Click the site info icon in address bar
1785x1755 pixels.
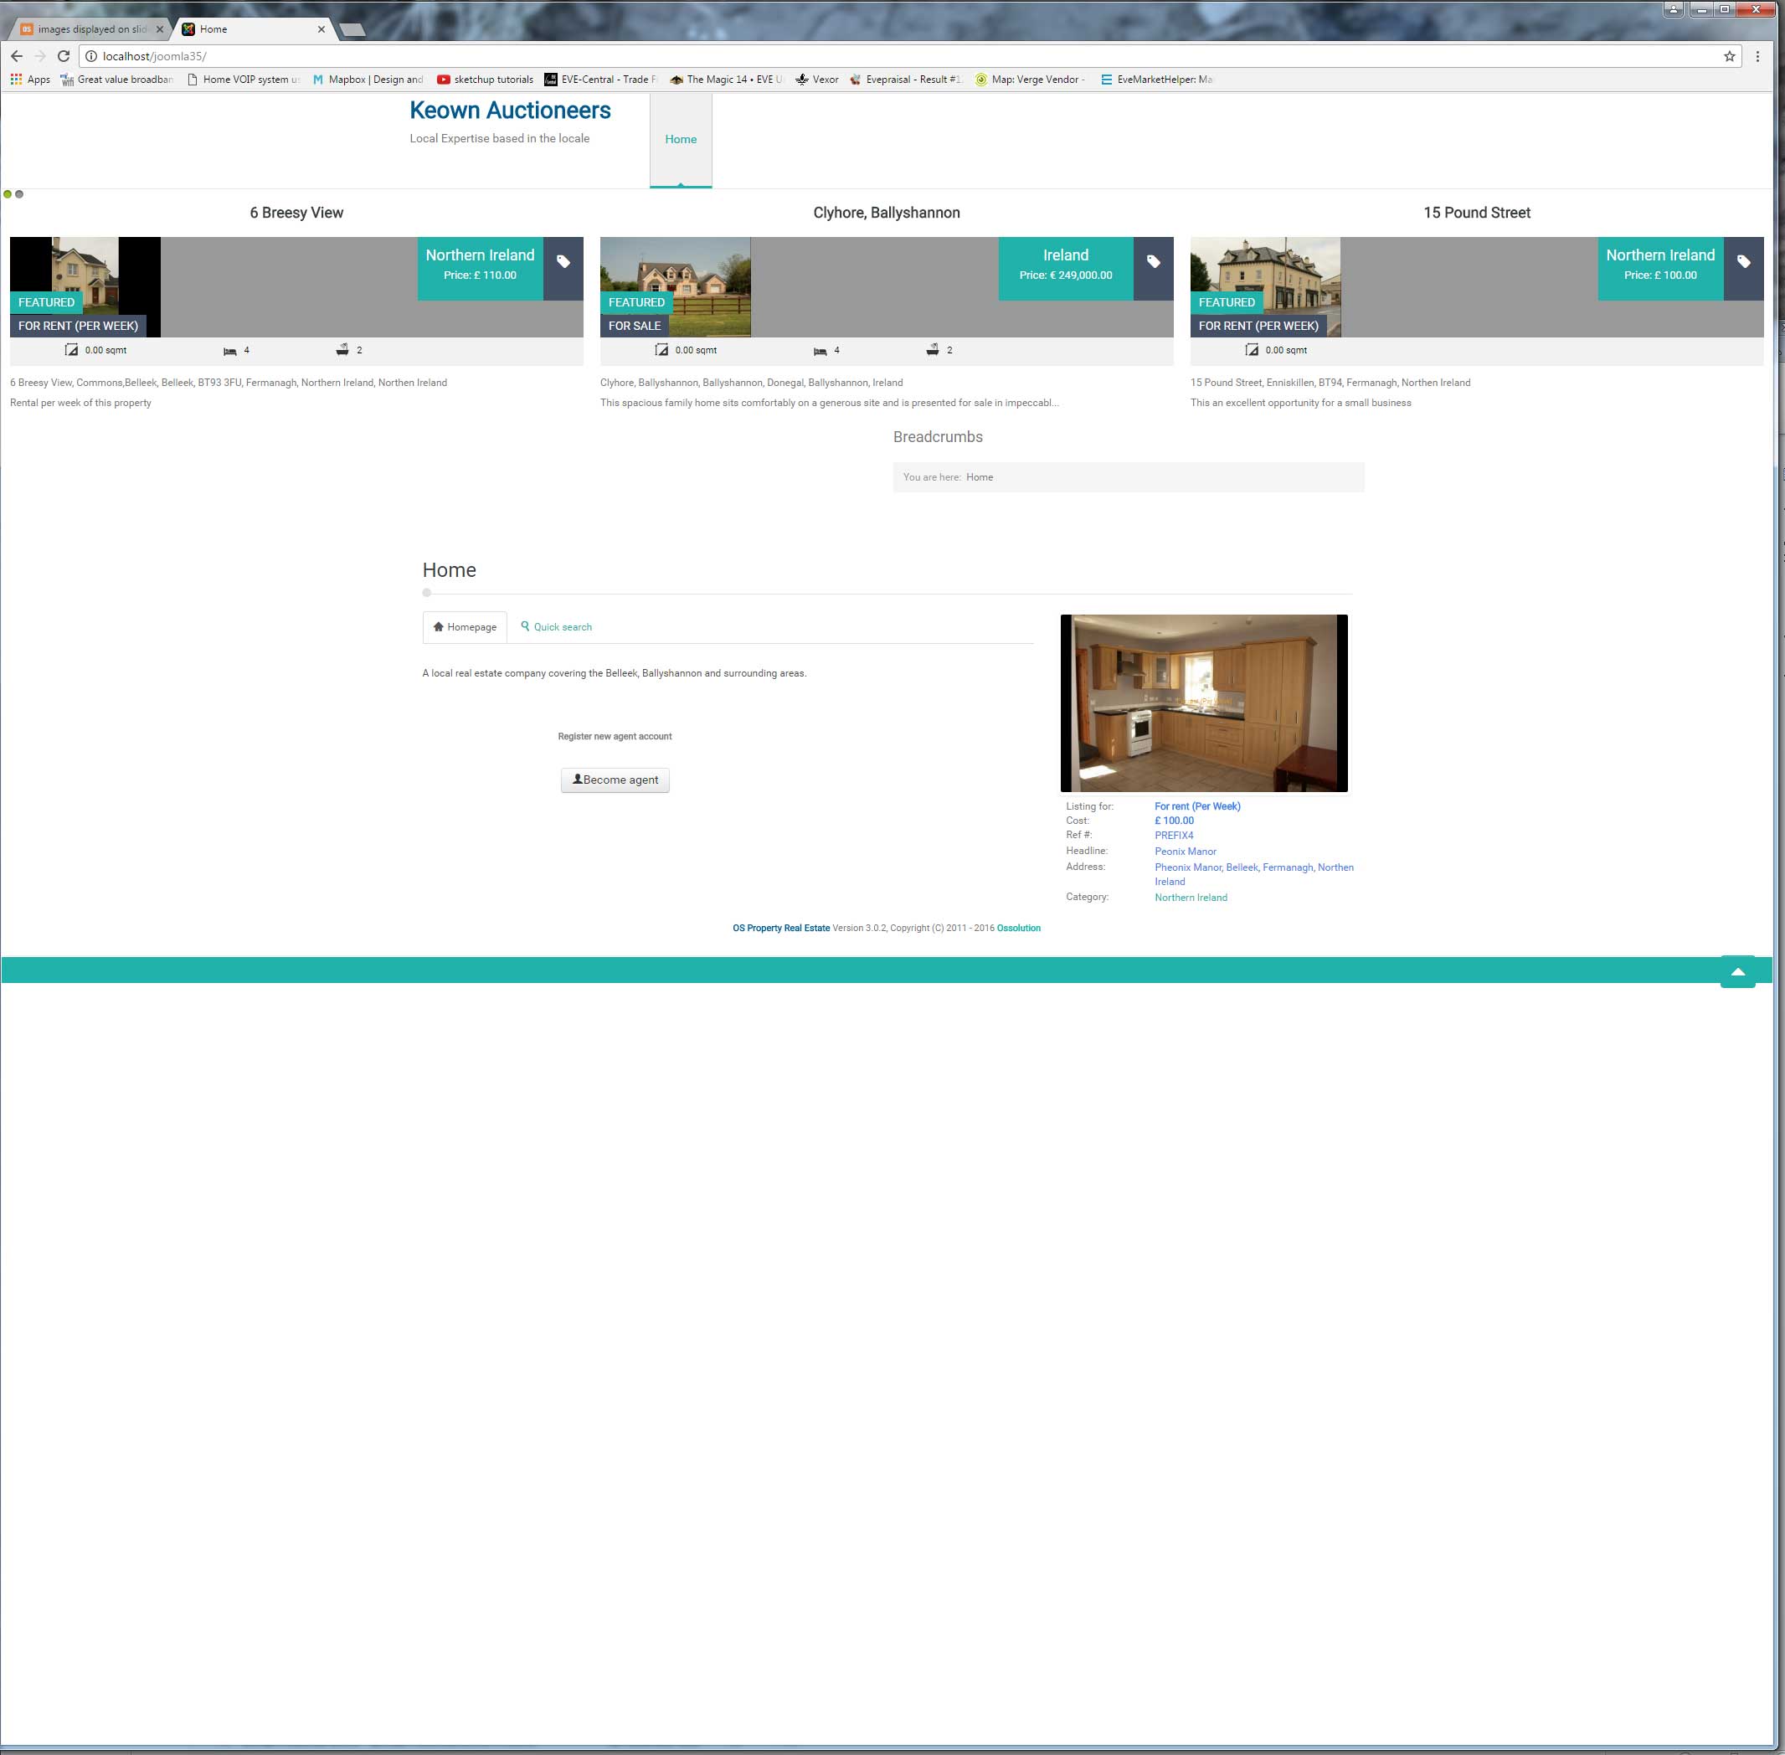click(91, 56)
